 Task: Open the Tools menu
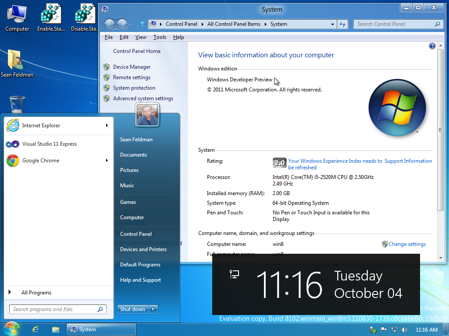pos(160,37)
